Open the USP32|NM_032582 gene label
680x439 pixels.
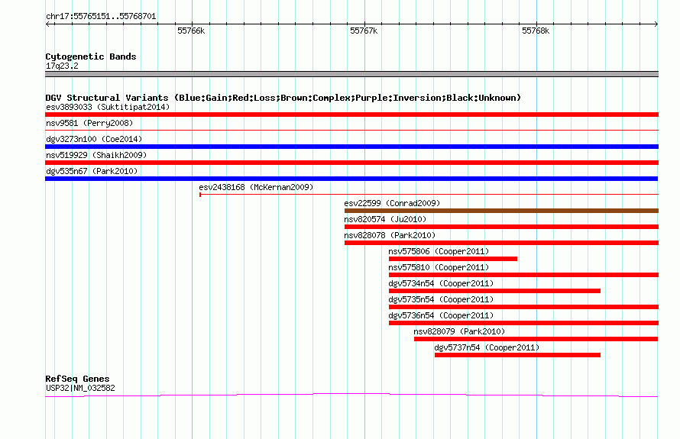[80, 389]
